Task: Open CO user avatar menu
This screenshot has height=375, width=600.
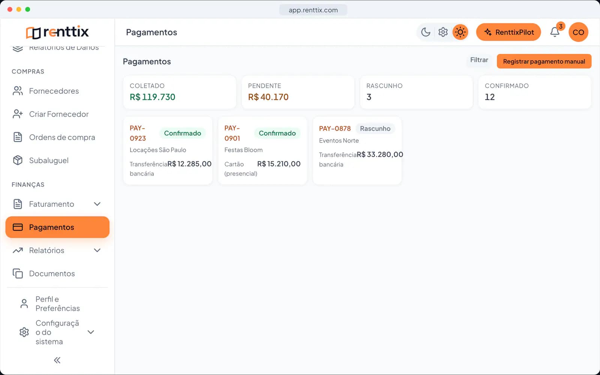Action: [x=578, y=32]
